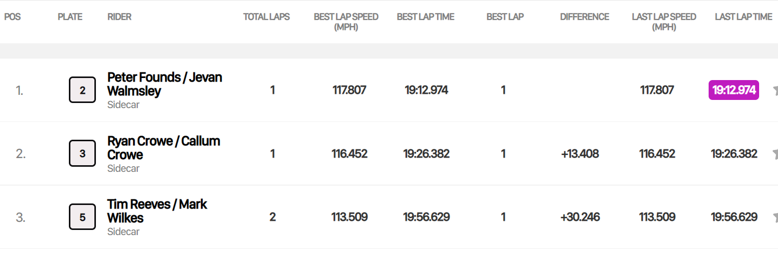Sort by TOTAL LAPS header

point(266,17)
